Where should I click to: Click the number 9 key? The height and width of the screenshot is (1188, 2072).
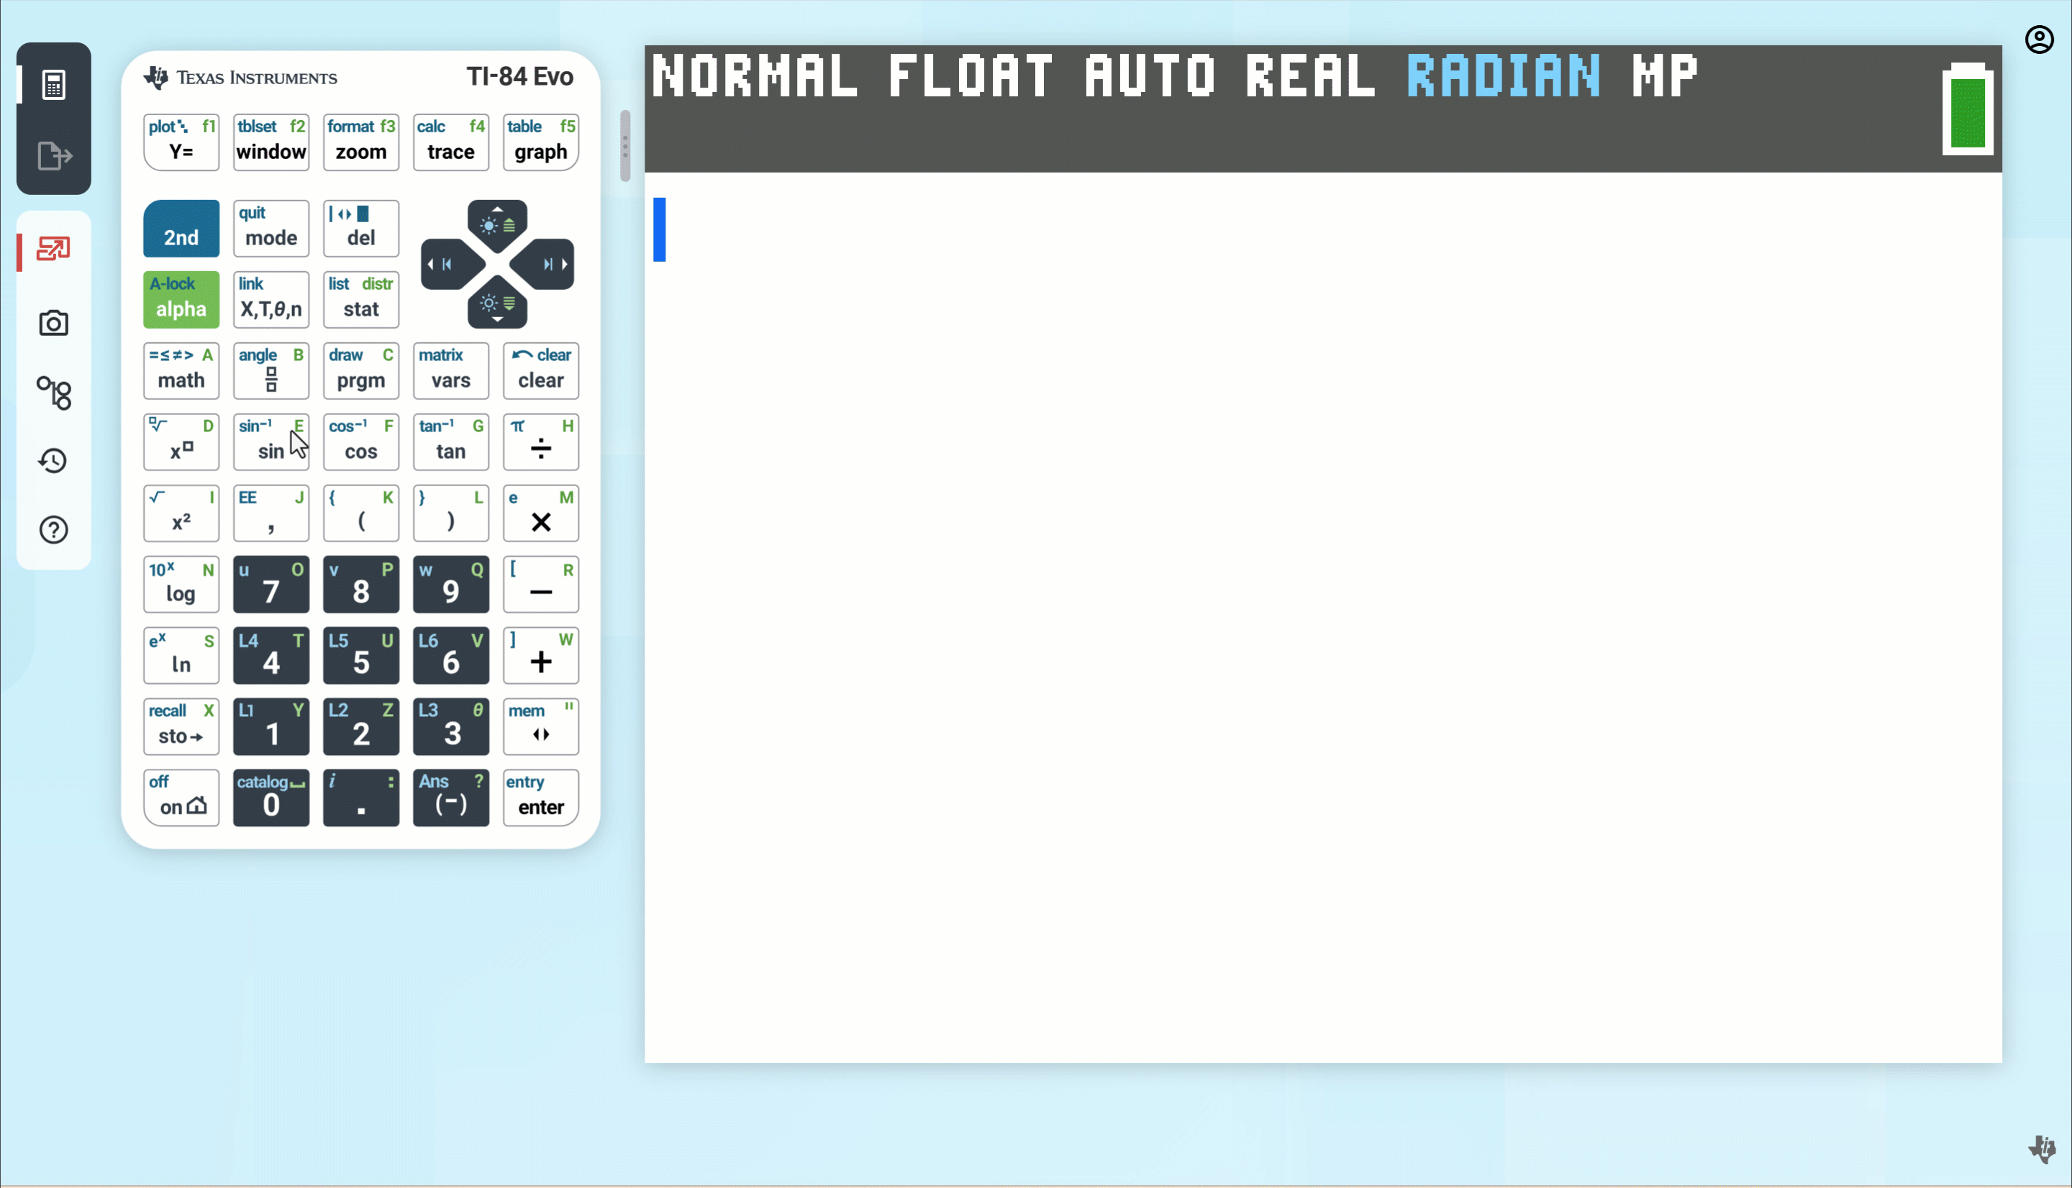click(x=451, y=584)
